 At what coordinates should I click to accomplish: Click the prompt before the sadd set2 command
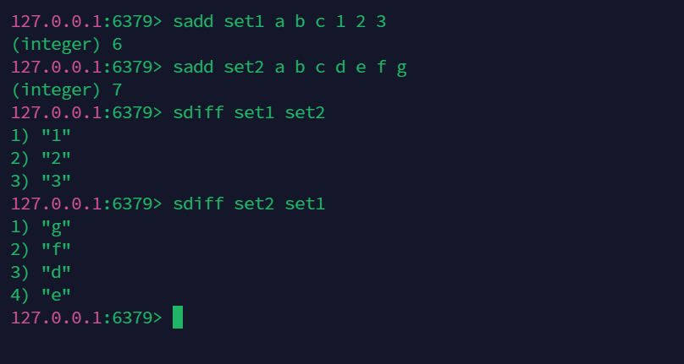coord(86,67)
